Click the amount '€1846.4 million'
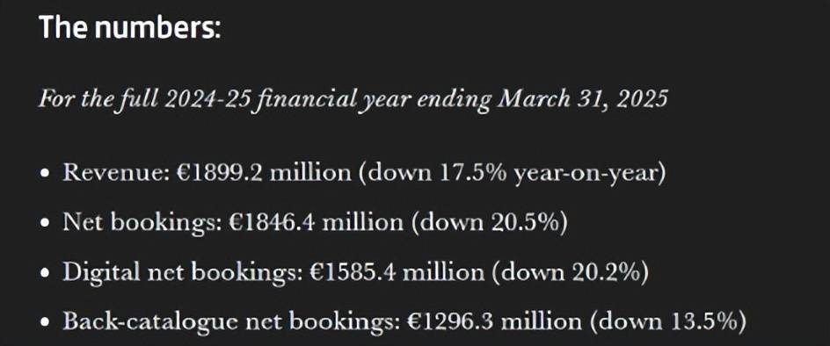The height and width of the screenshot is (346, 830). tap(316, 223)
